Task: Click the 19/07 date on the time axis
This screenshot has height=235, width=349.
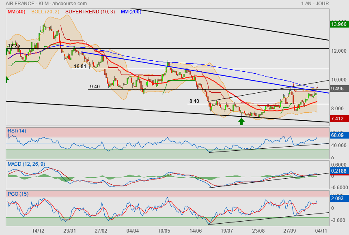Action: click(227, 231)
